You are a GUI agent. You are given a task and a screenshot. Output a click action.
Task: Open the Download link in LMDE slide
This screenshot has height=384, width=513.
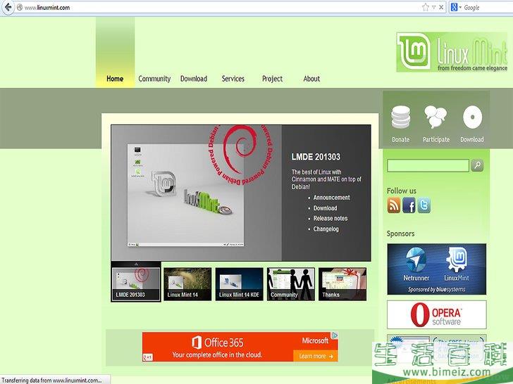(326, 208)
